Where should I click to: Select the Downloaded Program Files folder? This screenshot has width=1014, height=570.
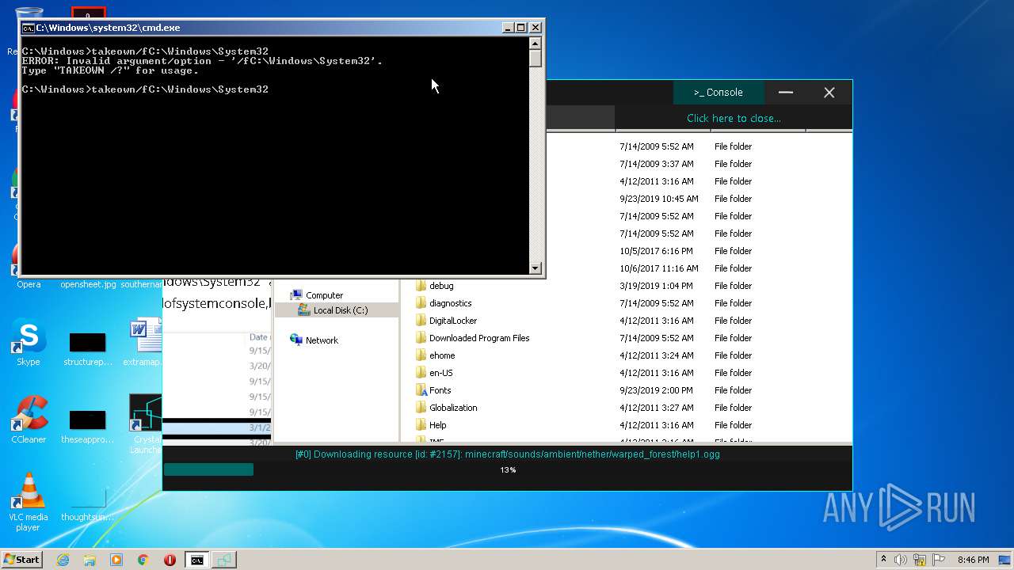479,338
